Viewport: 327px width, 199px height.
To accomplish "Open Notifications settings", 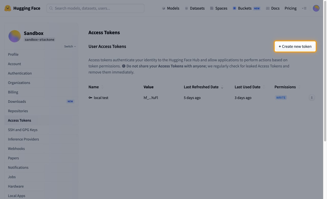I will point(41,167).
